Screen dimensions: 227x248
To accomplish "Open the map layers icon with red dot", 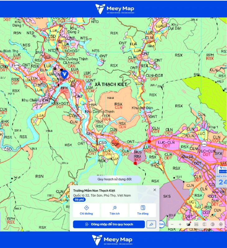I will 188,224.
